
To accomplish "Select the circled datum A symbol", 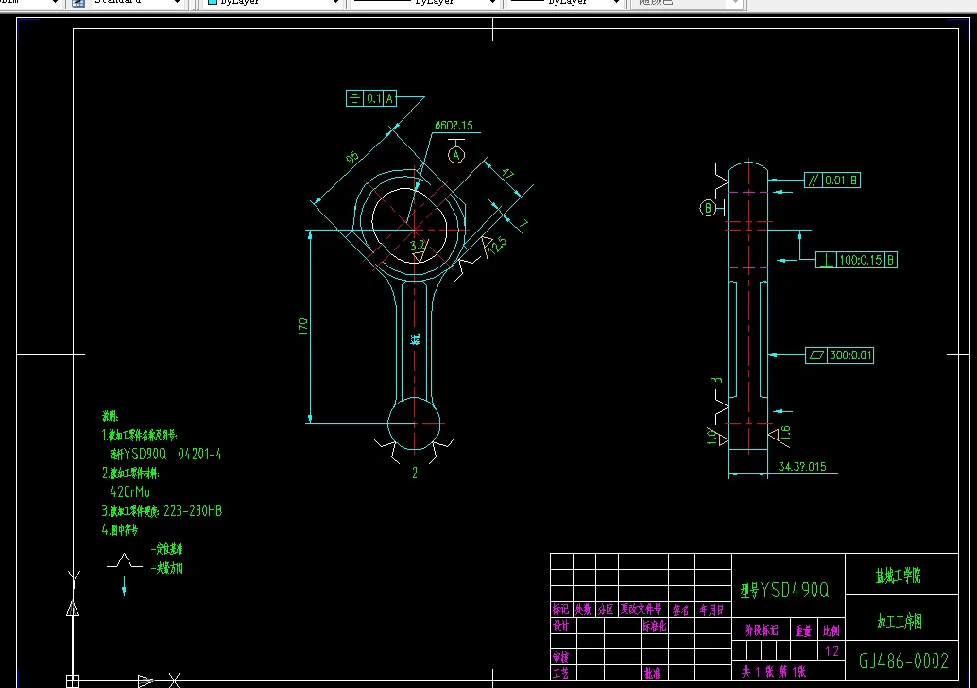I will (456, 155).
